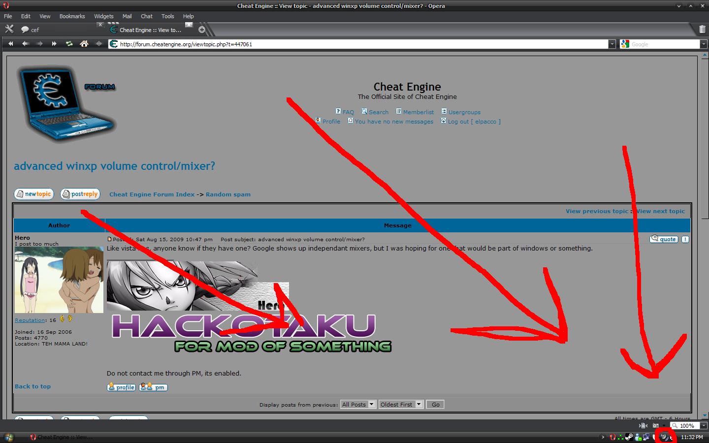Open the forum Search link
Image resolution: width=709 pixels, height=443 pixels.
(x=379, y=112)
